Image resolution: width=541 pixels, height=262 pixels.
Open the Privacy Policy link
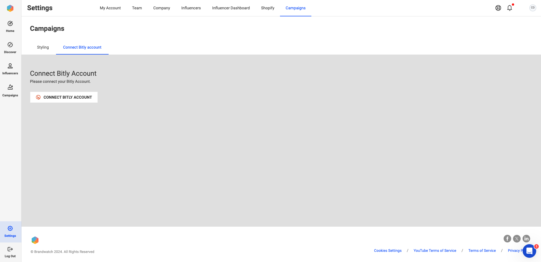coord(515,251)
